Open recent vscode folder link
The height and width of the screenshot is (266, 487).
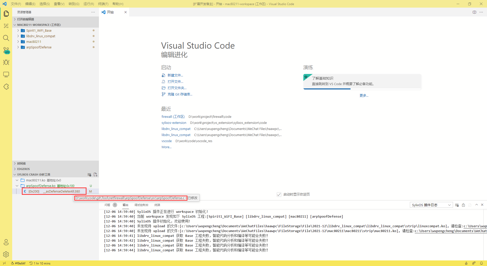click(167, 141)
